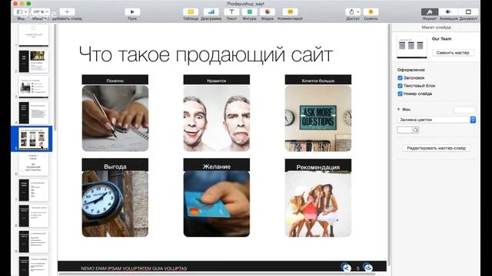
Task: Open the Медиа media browser icon
Action: [268, 12]
